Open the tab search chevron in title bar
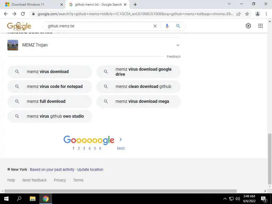This screenshot has height=204, width=272. tap(229, 4)
